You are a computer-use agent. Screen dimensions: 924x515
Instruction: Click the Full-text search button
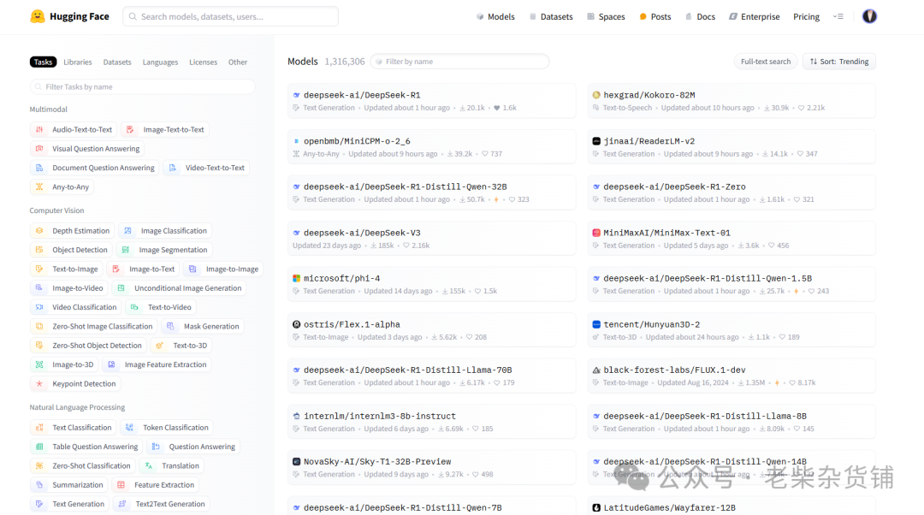(766, 62)
